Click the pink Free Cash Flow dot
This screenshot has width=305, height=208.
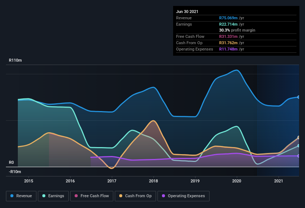click(x=76, y=196)
